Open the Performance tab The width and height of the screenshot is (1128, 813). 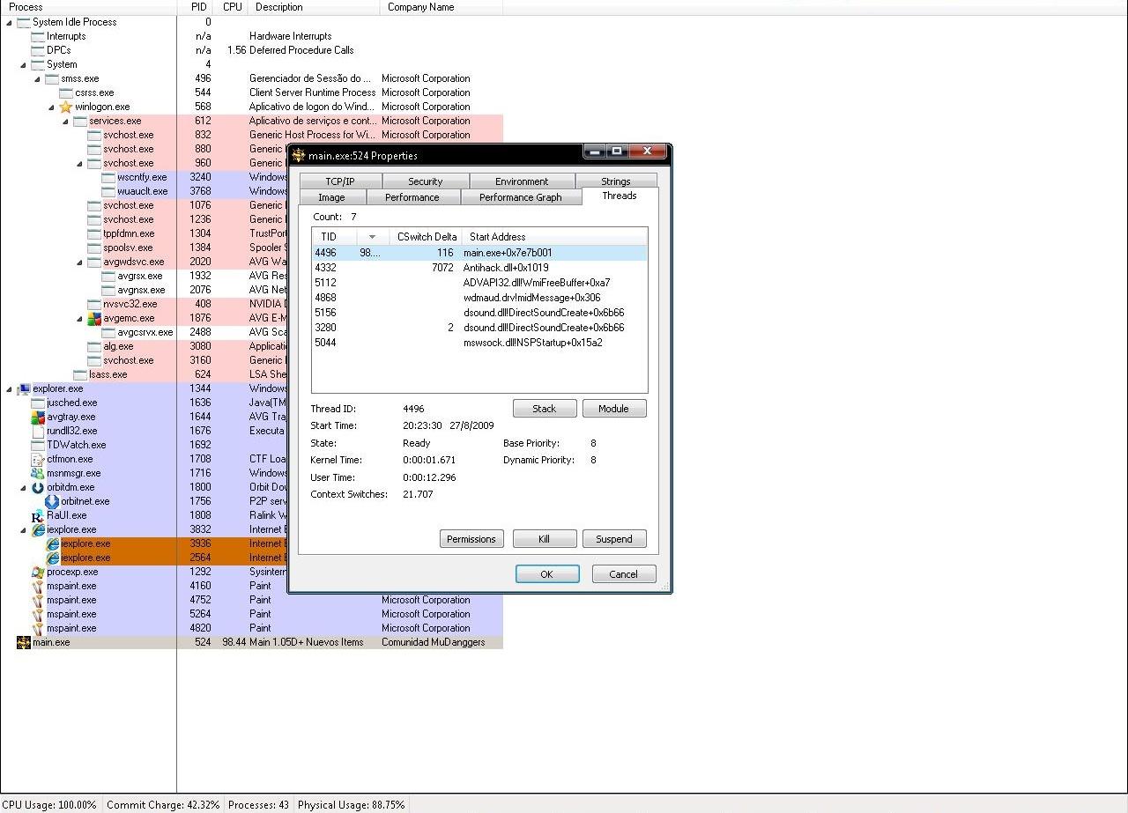coord(412,197)
